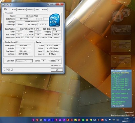The height and width of the screenshot is (123, 135).
Task: Switch to the About tab
Action: click(x=45, y=9)
